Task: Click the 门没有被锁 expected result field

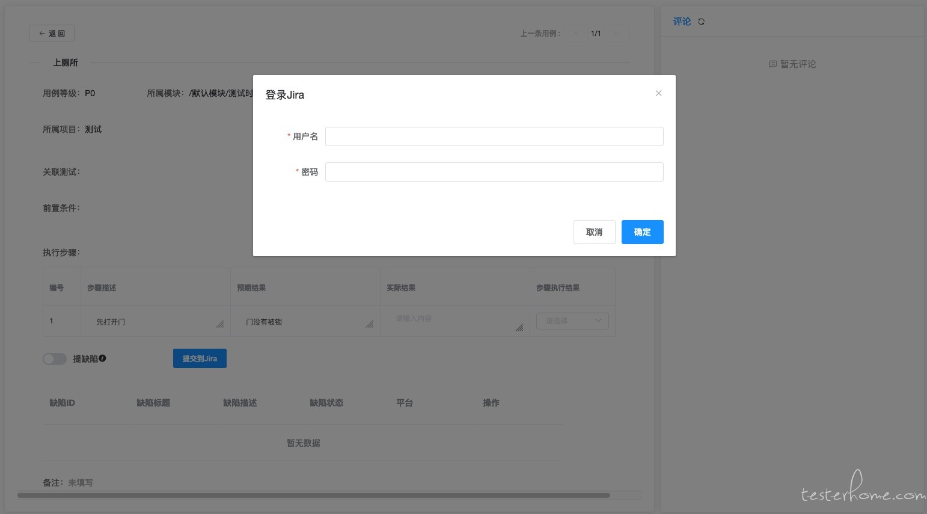Action: (305, 322)
